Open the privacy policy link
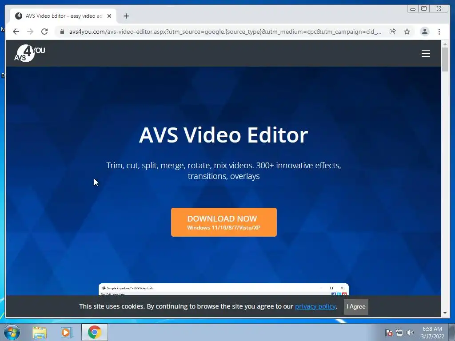455x341 pixels. click(315, 306)
